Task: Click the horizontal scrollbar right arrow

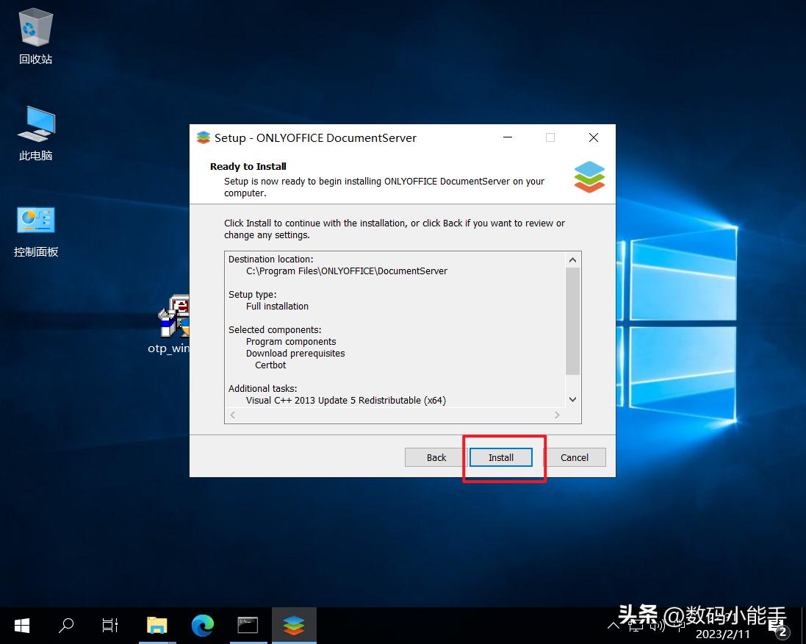Action: coord(557,415)
